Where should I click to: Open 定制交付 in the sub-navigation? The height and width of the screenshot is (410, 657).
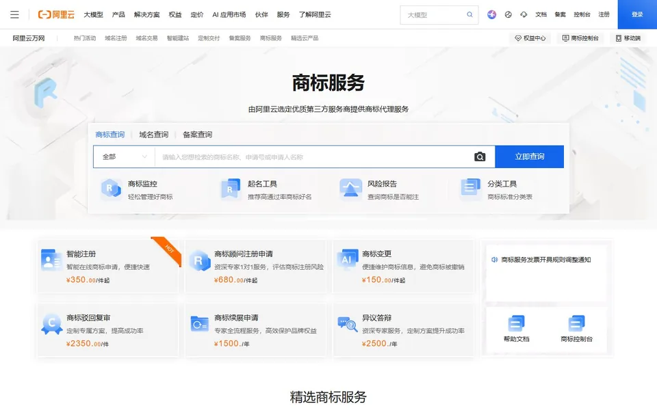(x=209, y=38)
